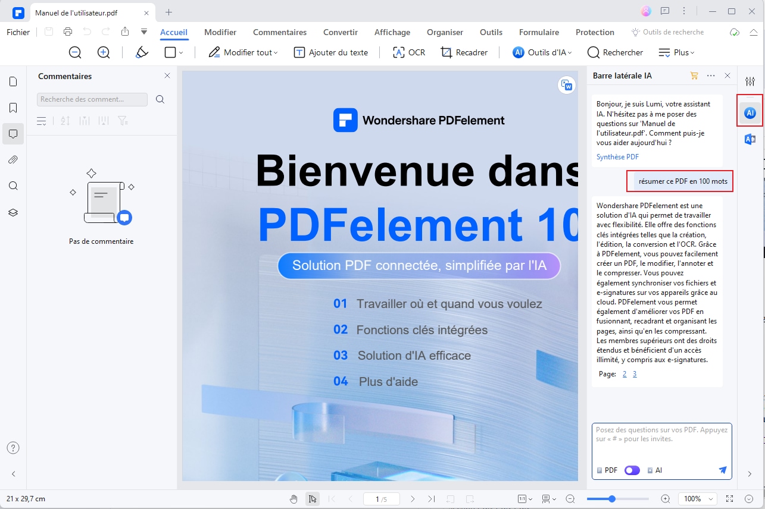Click the share icon

click(125, 32)
